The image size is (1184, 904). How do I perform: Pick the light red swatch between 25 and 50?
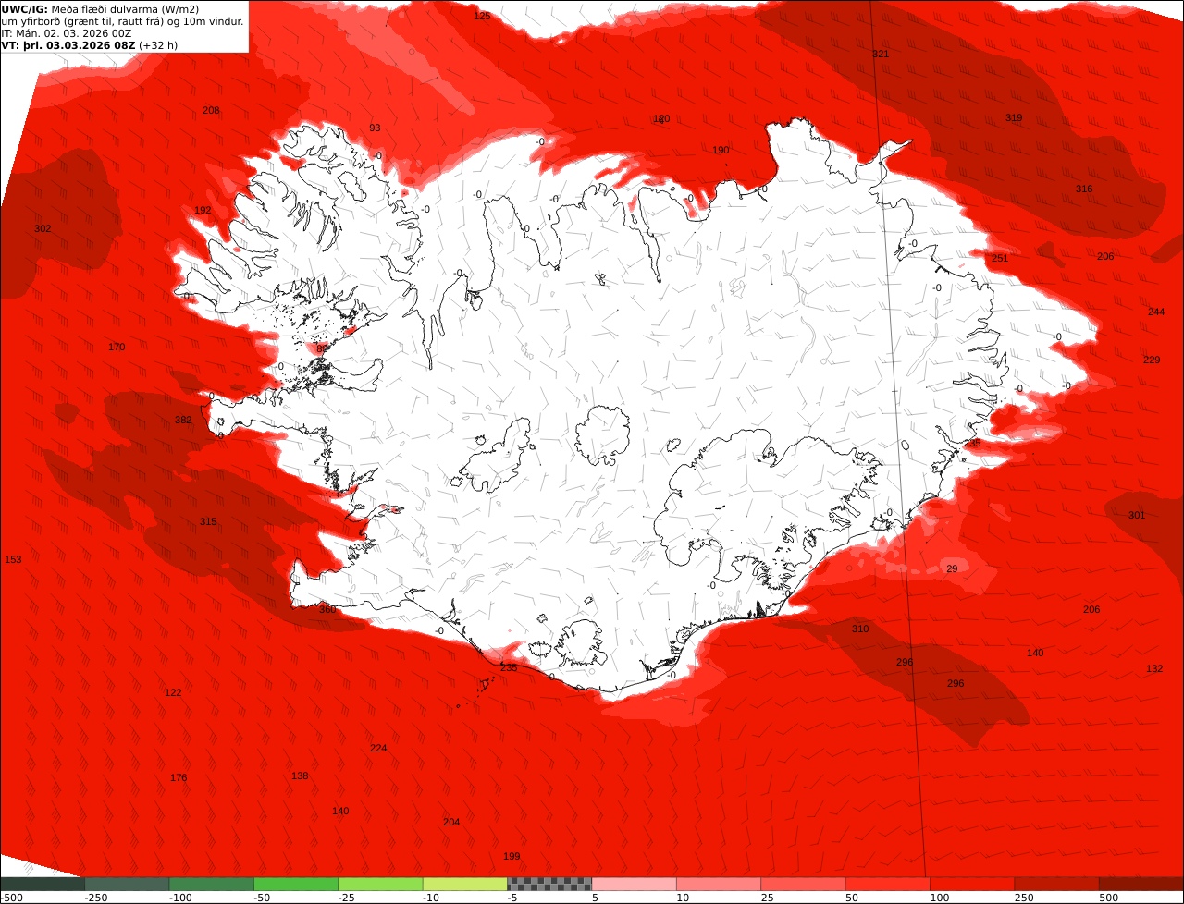pyautogui.click(x=803, y=884)
